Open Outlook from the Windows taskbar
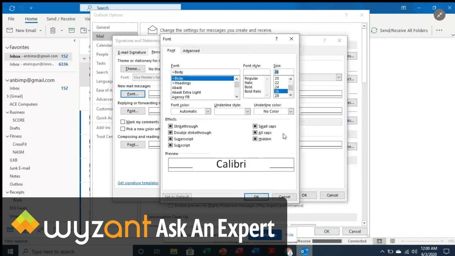Screen dimensions: 455x256 click(x=304, y=251)
